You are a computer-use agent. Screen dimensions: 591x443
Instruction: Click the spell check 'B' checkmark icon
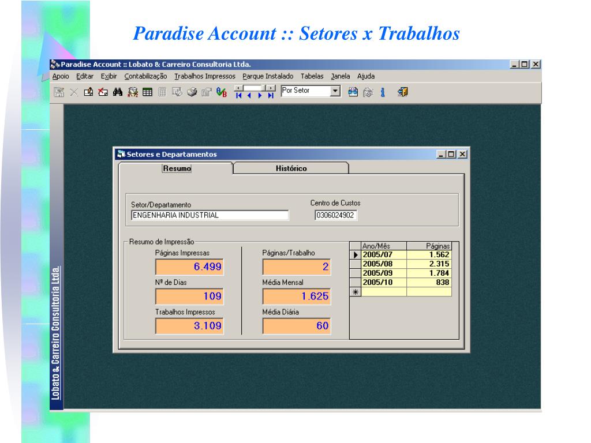[222, 92]
